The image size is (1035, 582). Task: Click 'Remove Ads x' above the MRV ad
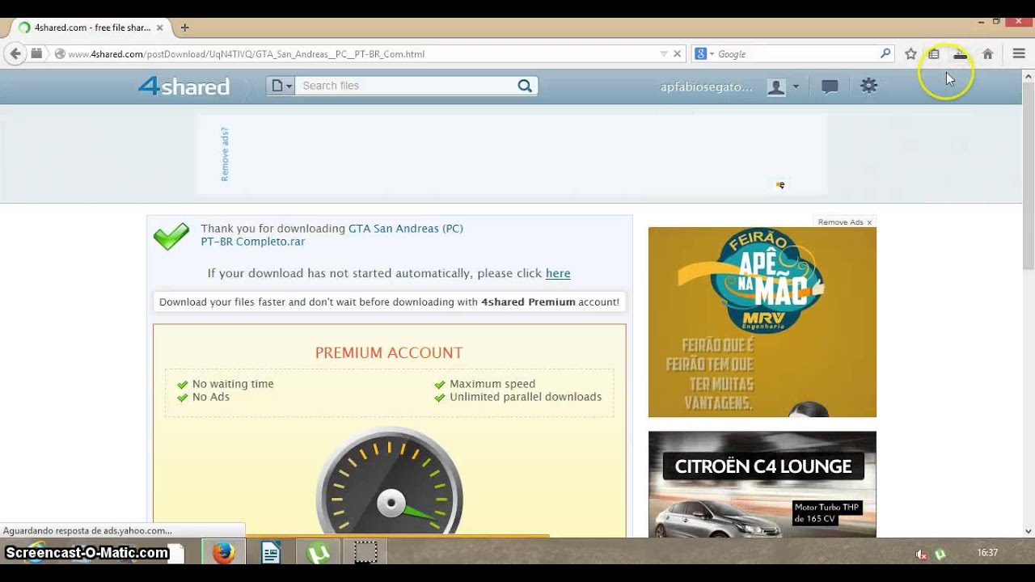[844, 222]
